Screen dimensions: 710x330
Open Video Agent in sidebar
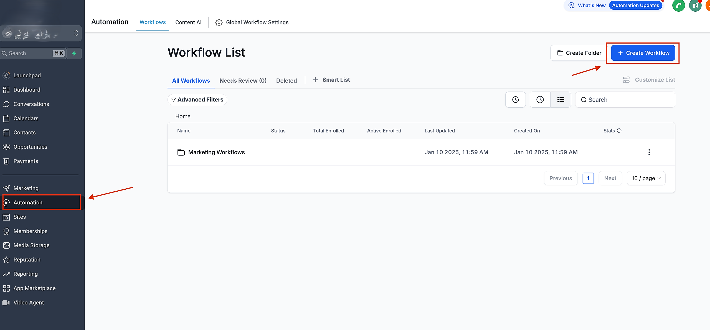tap(29, 303)
